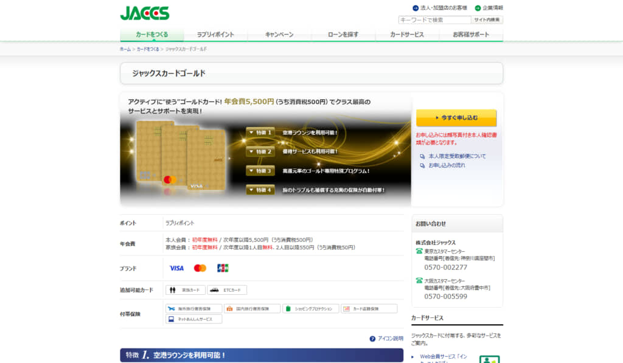This screenshot has height=363, width=623.
Task: Focus the keyword search field
Action: point(434,20)
